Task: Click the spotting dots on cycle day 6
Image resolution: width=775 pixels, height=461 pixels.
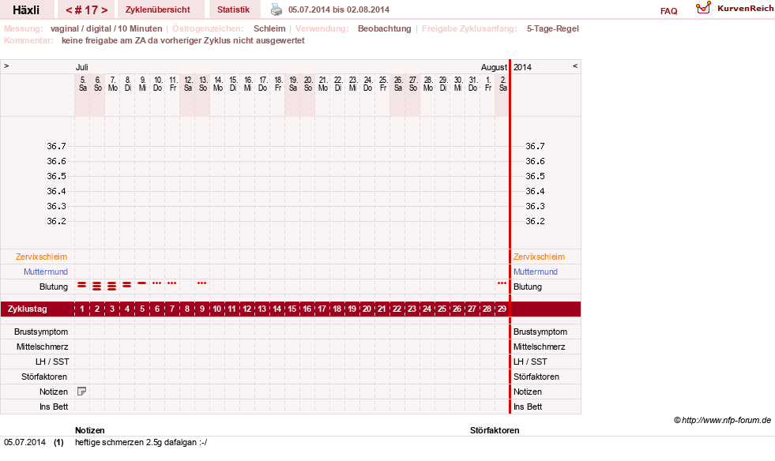Action: point(156,283)
